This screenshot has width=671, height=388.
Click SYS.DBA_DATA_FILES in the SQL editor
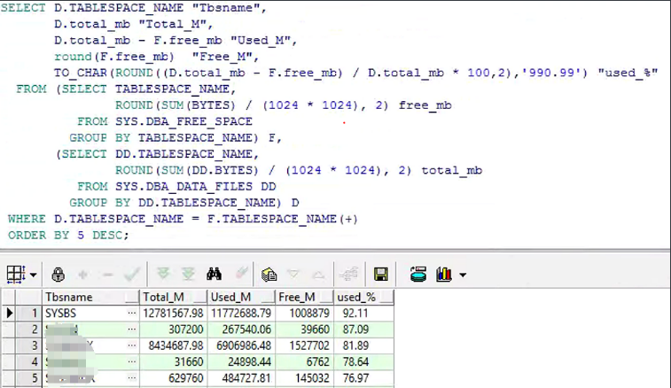[183, 187]
